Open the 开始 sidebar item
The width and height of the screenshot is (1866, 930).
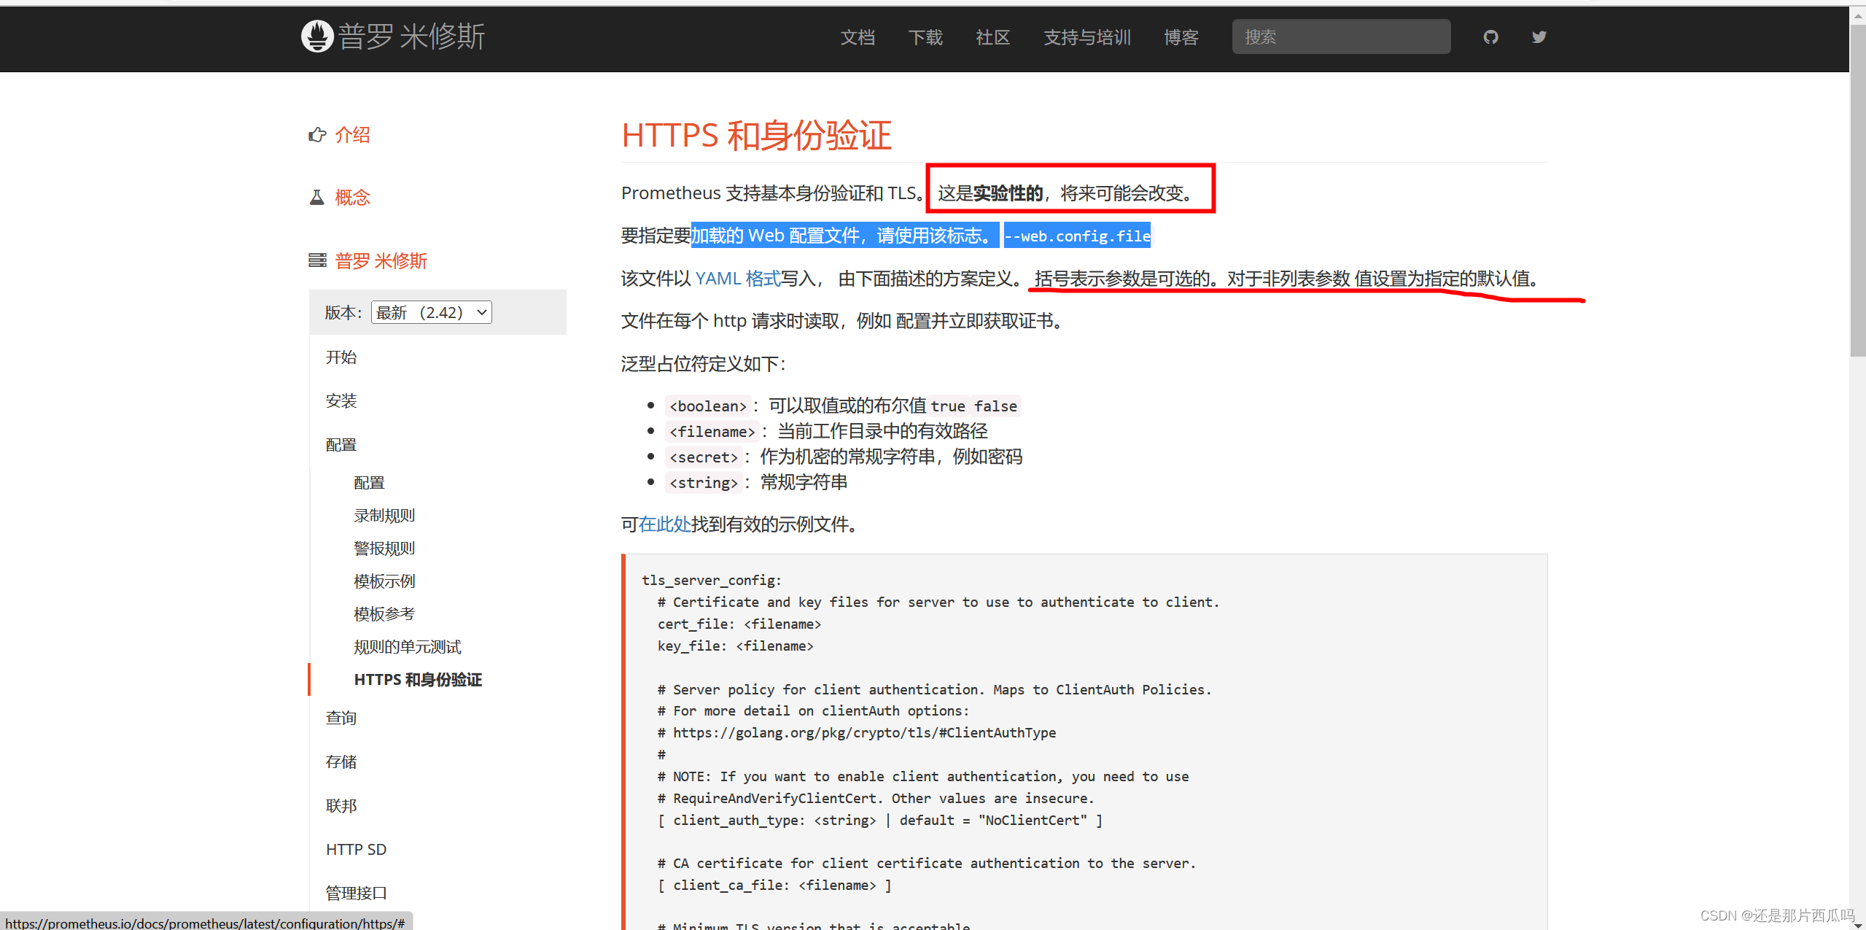(341, 357)
